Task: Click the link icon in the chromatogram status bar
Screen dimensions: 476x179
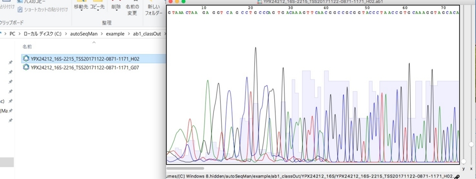Action: click(x=457, y=177)
